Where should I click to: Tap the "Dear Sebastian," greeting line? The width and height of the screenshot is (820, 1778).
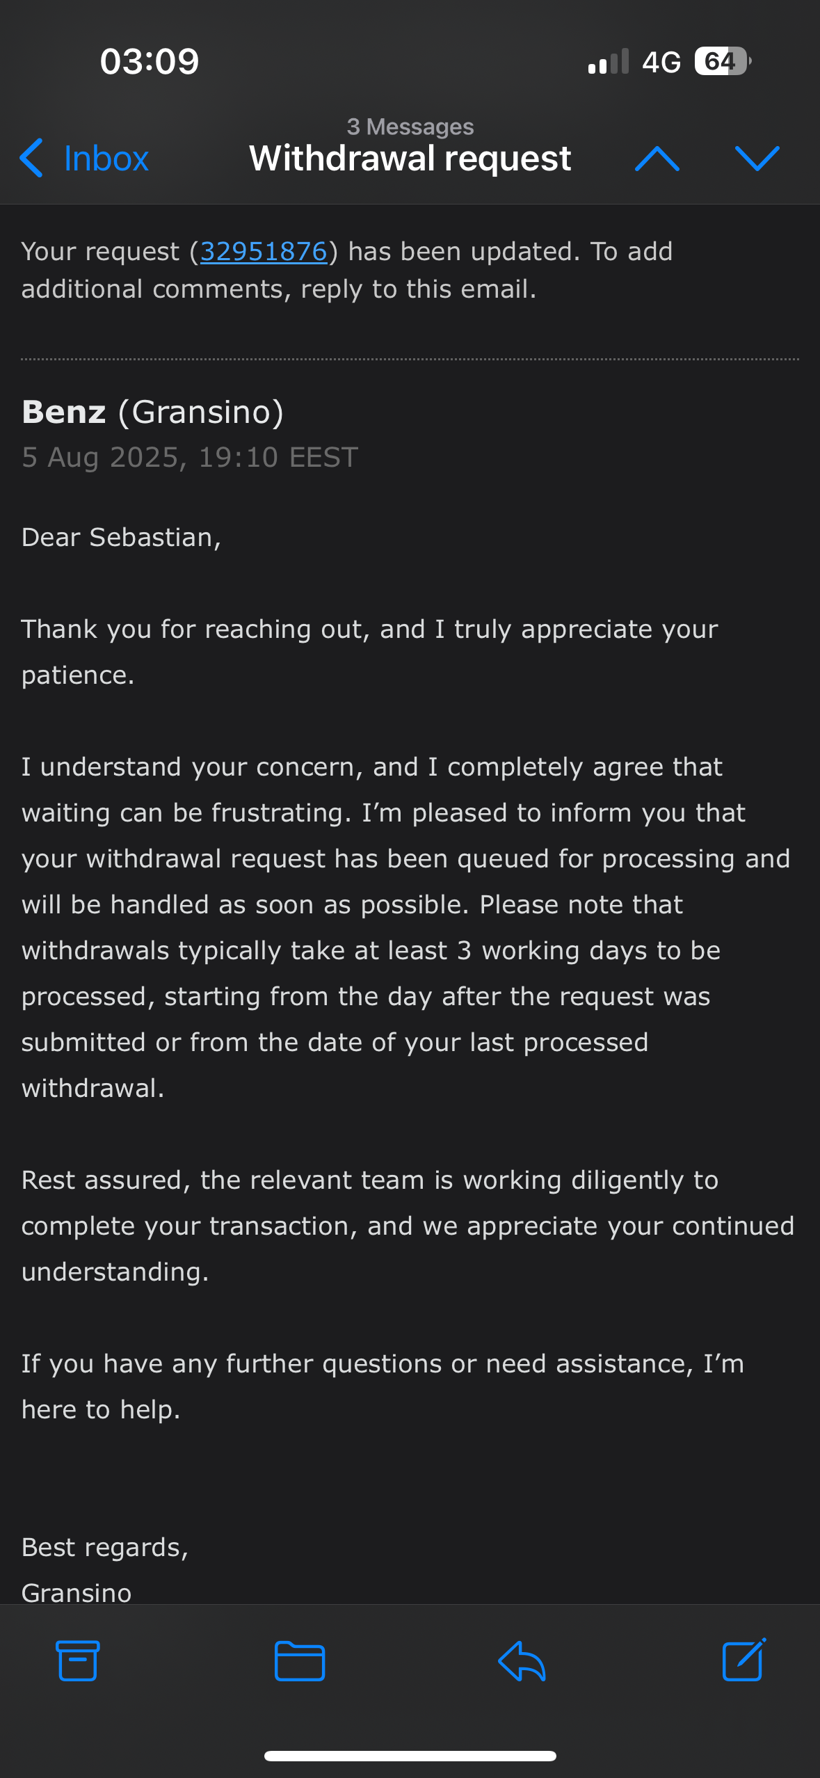(121, 538)
